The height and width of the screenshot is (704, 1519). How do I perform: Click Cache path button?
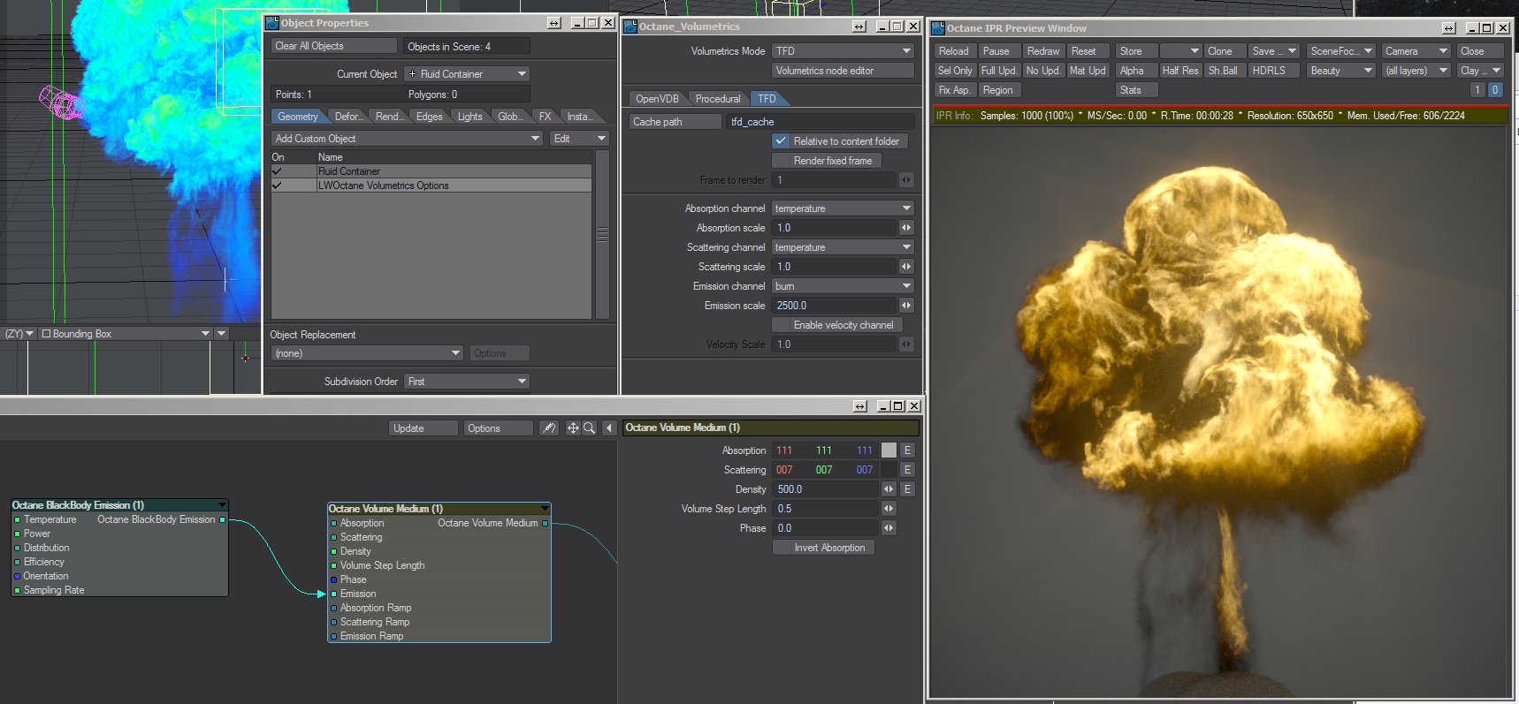tap(676, 122)
